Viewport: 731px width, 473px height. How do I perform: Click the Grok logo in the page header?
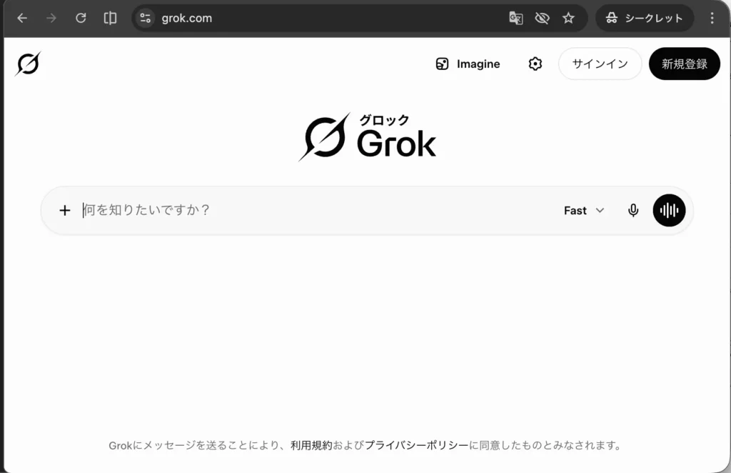click(x=28, y=64)
